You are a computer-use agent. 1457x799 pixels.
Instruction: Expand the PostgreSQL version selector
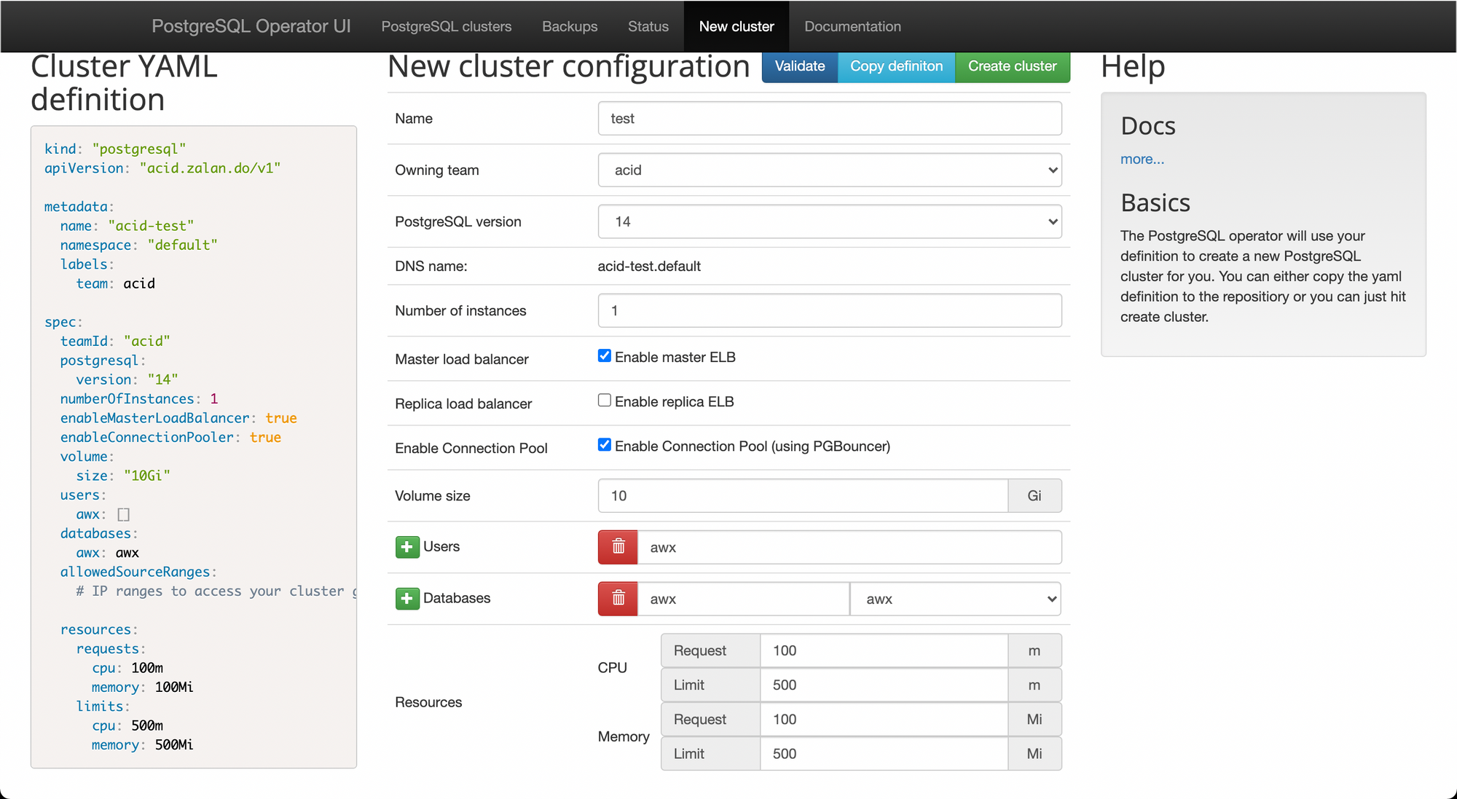(x=829, y=221)
